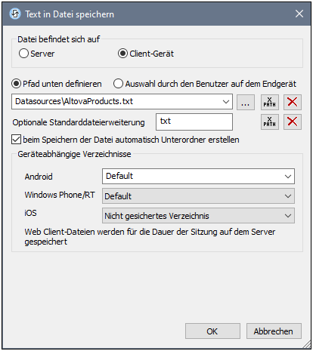
Task: Click into the txt extension field
Action: pos(194,122)
